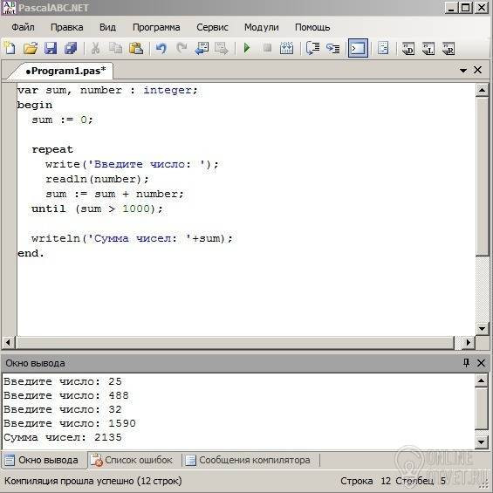The image size is (493, 493).
Task: Open the Сервис menu
Action: tap(212, 27)
